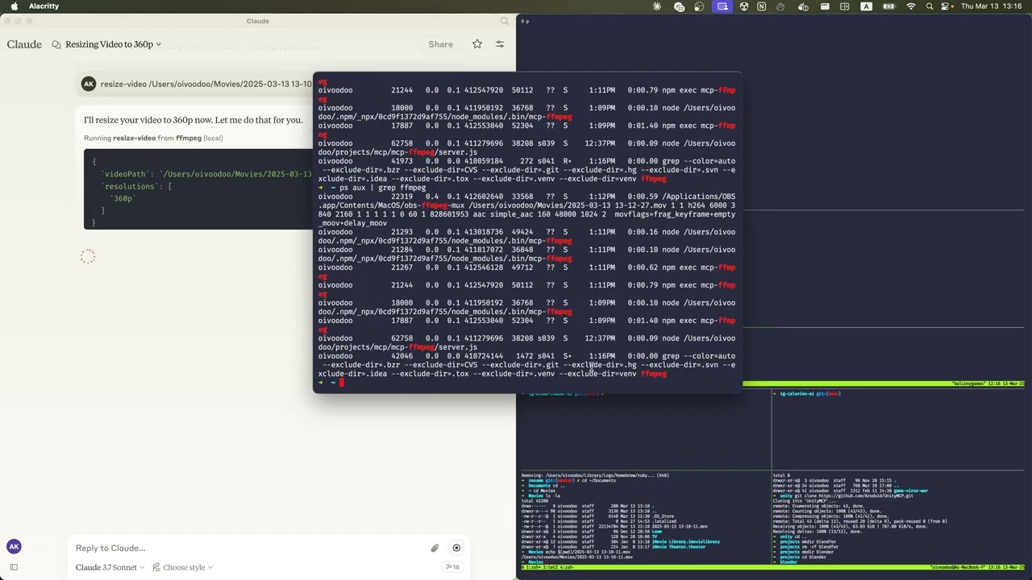Click the search icon in Claude title bar
Image resolution: width=1032 pixels, height=580 pixels.
tap(505, 21)
